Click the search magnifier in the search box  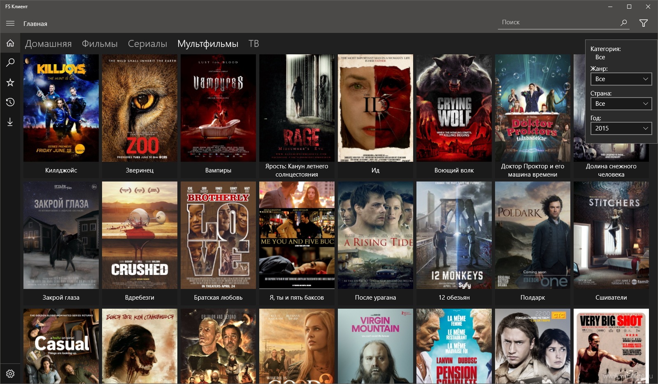coord(624,23)
